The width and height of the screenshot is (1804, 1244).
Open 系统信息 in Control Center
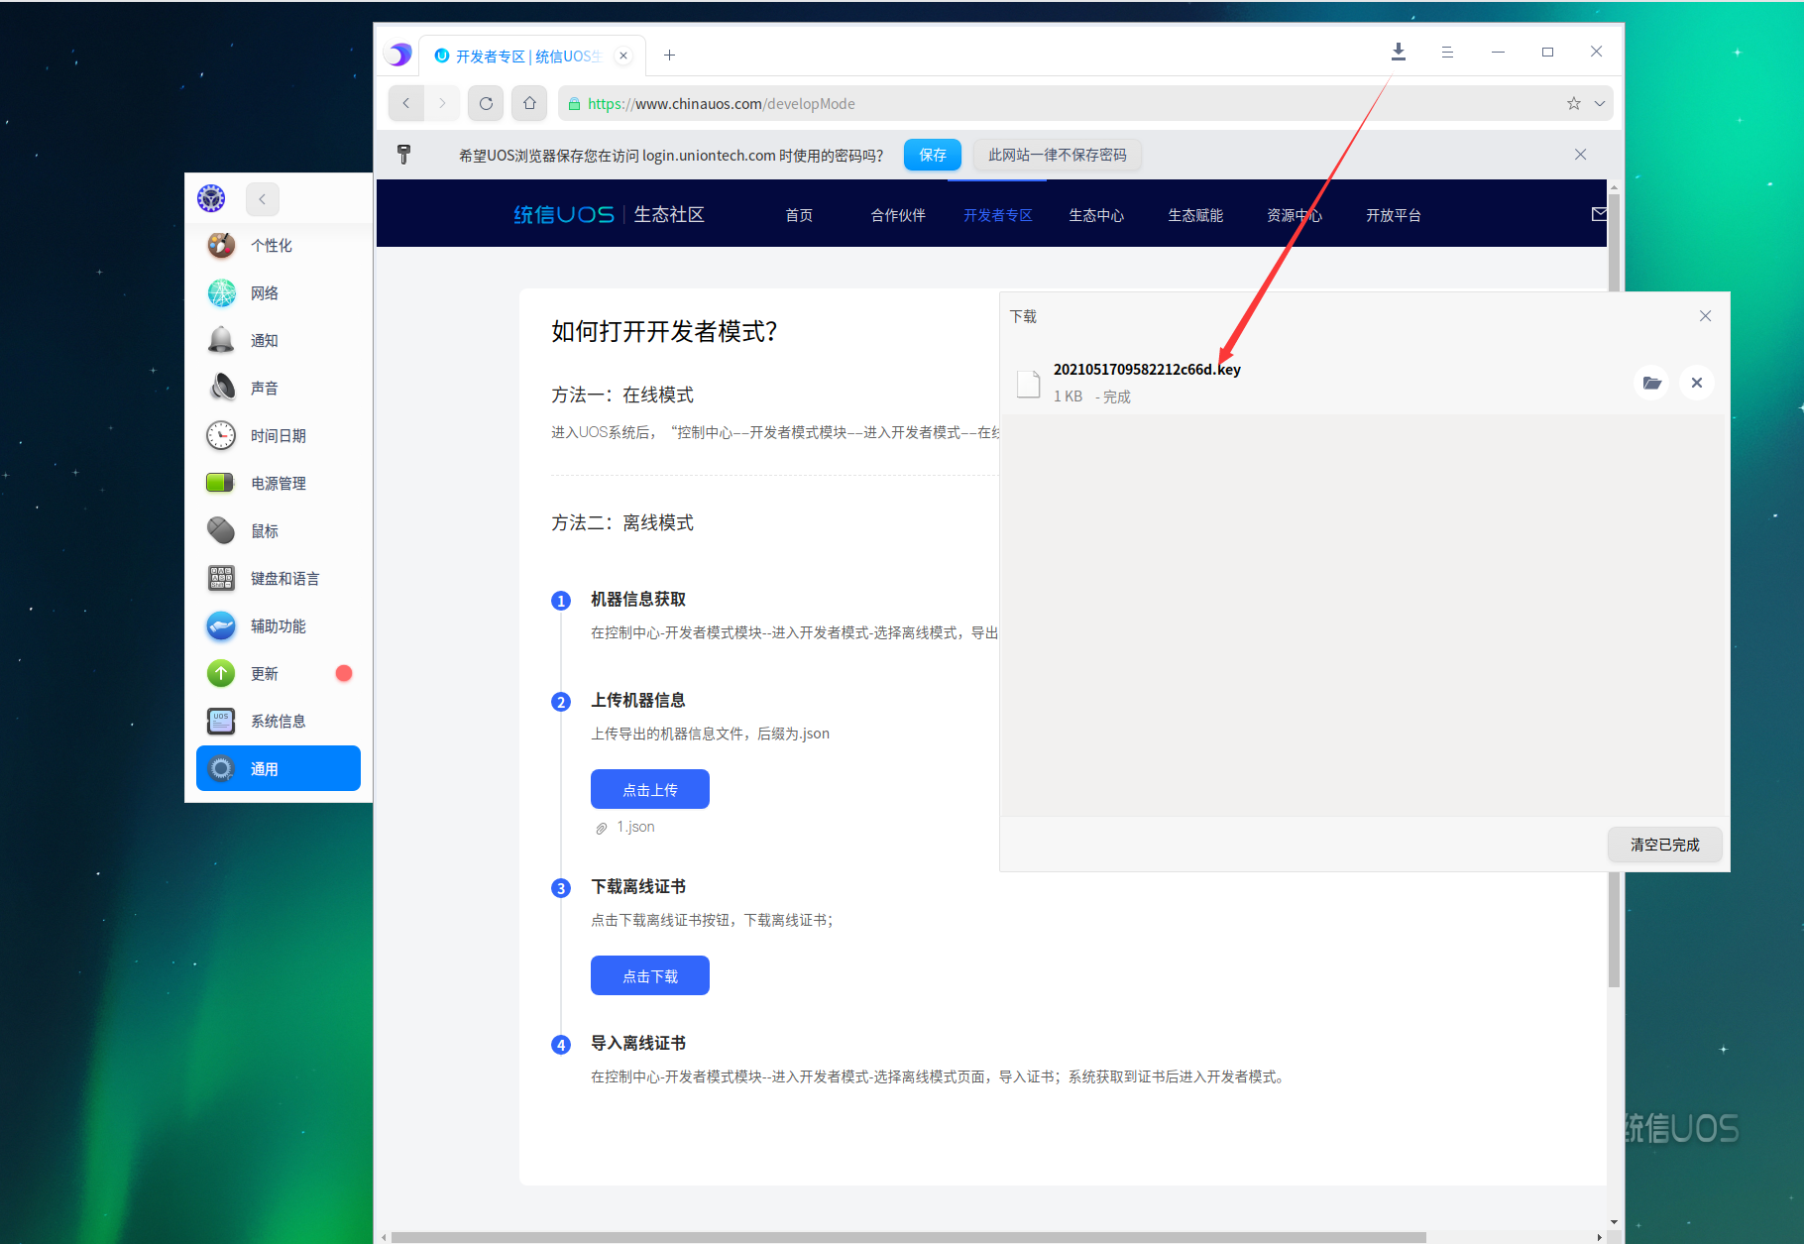pos(279,722)
